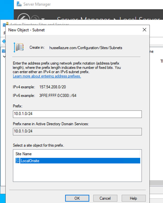Click the Create in path hussellazure.com/Configuration/Sites/Subnets
Viewport: 163px width, 203px height.
click(86, 48)
